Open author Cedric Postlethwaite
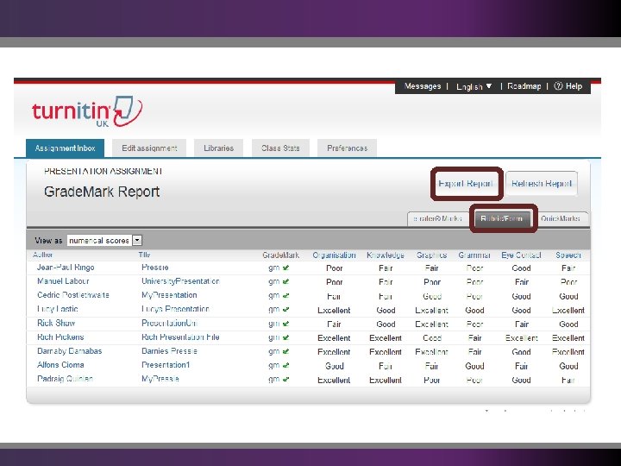Viewport: 621px width, 466px height. [x=72, y=295]
